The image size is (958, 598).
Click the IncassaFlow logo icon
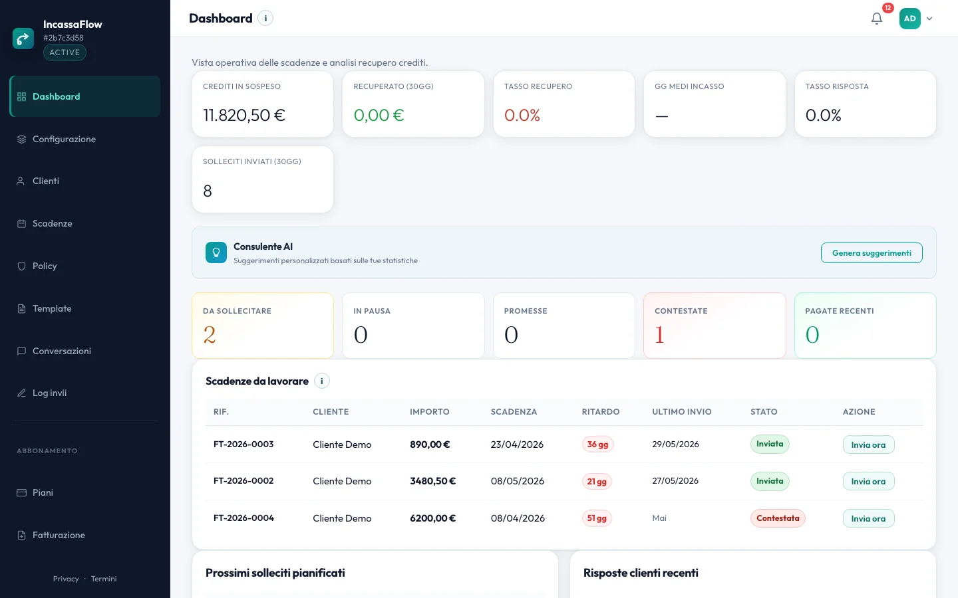coord(23,39)
